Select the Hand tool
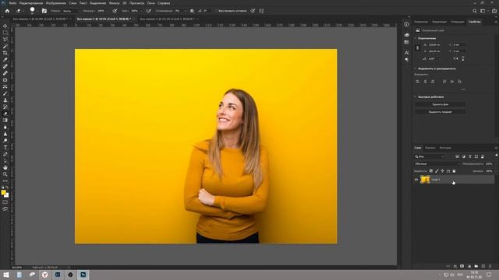Image resolution: width=499 pixels, height=280 pixels. click(5, 167)
